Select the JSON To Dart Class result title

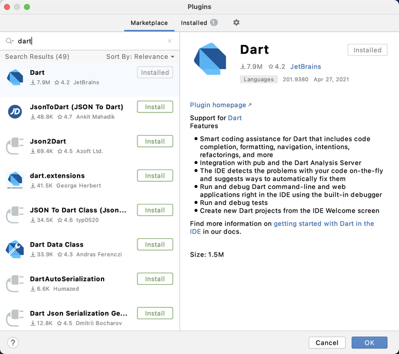point(78,210)
